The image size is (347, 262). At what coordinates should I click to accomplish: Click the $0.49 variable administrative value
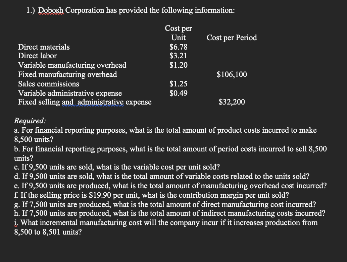click(x=179, y=93)
